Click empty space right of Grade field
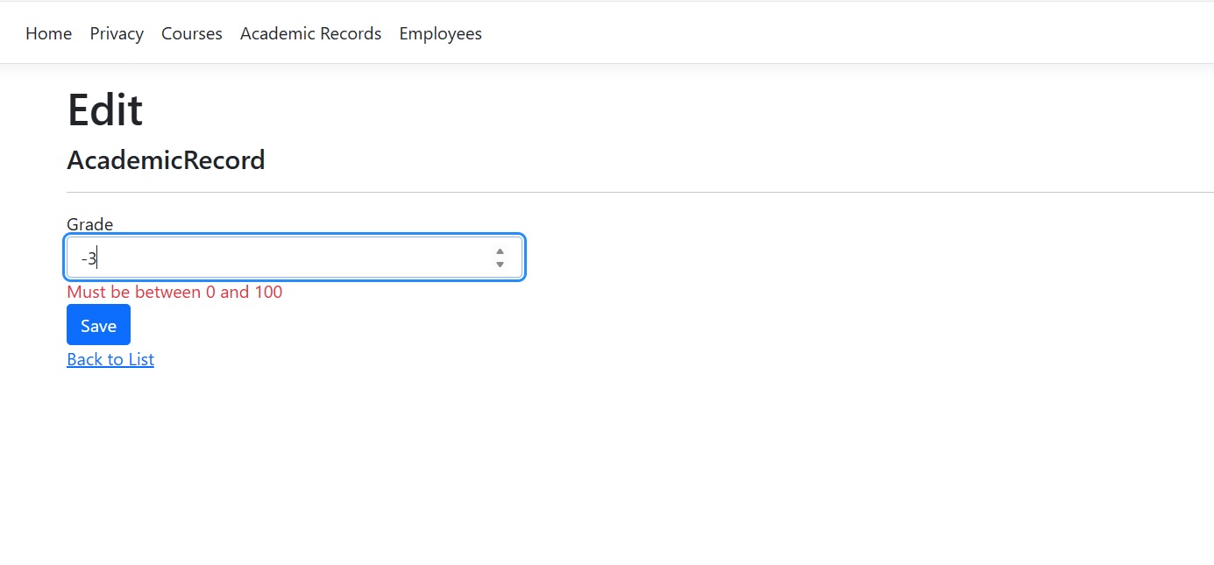Viewport: 1214px width, 565px height. [789, 258]
